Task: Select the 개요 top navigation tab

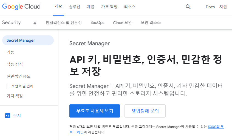Action: coord(58,6)
